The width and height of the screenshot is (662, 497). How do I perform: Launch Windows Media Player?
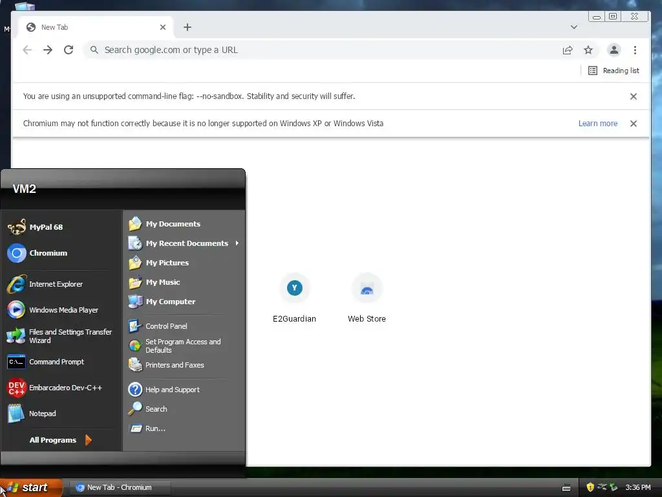click(61, 310)
